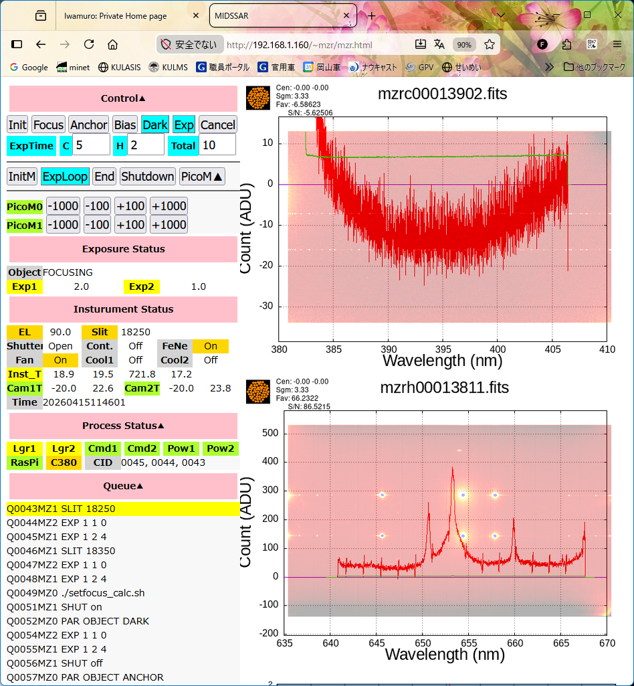Switch to Iwamuro: Private Home page tab

click(124, 15)
